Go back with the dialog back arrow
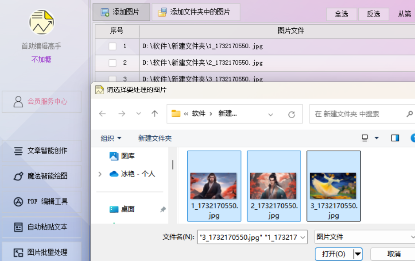415x261 pixels. coord(102,114)
